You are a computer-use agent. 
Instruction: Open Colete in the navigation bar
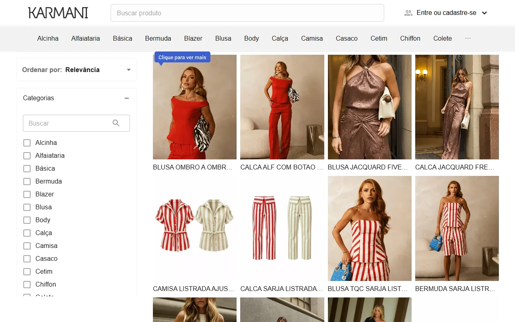click(x=443, y=38)
